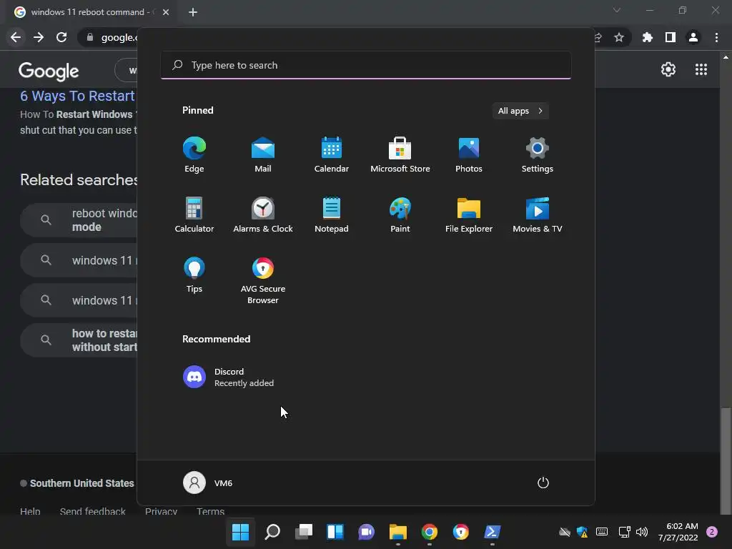This screenshot has height=549, width=732.
Task: Launch the Calculator app
Action: click(x=194, y=214)
